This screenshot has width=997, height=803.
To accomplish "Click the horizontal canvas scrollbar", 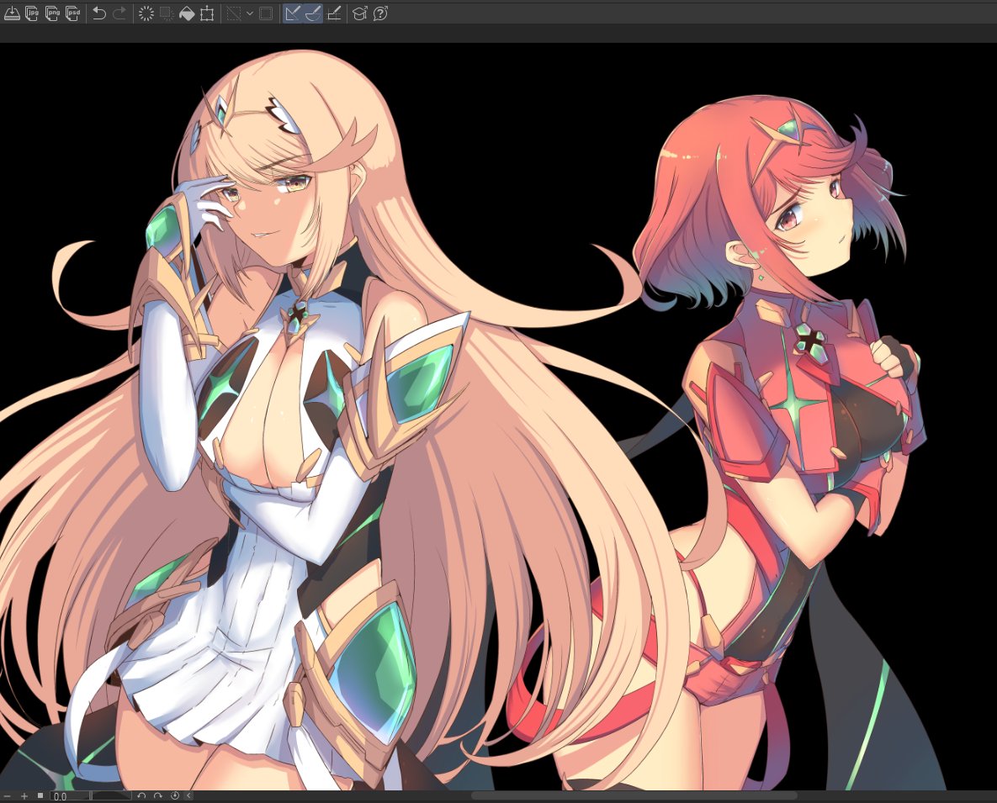I will (634, 795).
